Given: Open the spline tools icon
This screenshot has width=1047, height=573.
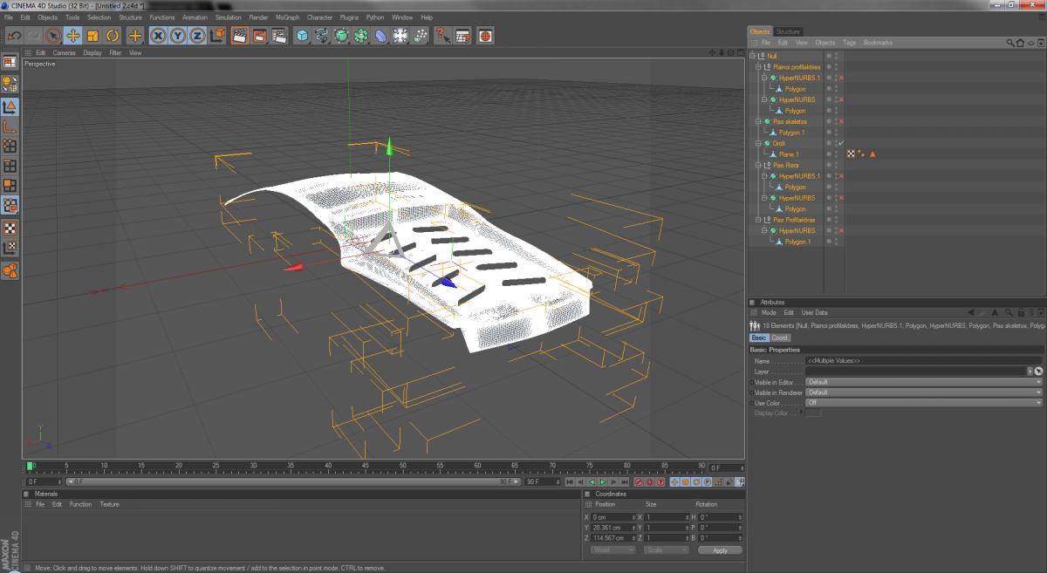Looking at the screenshot, I should click(322, 36).
